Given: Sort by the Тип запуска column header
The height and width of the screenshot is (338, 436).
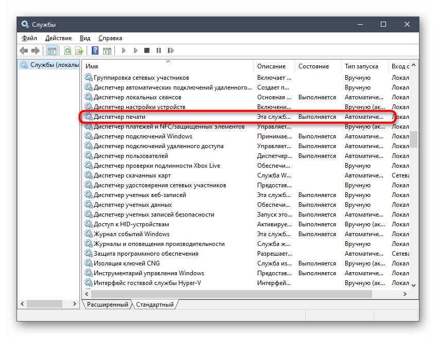Looking at the screenshot, I should point(364,66).
